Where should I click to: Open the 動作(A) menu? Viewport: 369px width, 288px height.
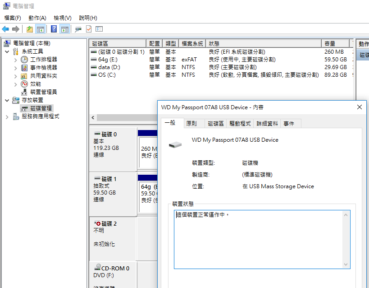click(x=37, y=18)
